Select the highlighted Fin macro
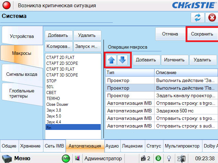The width and height of the screenshot is (218, 163). 73,127
